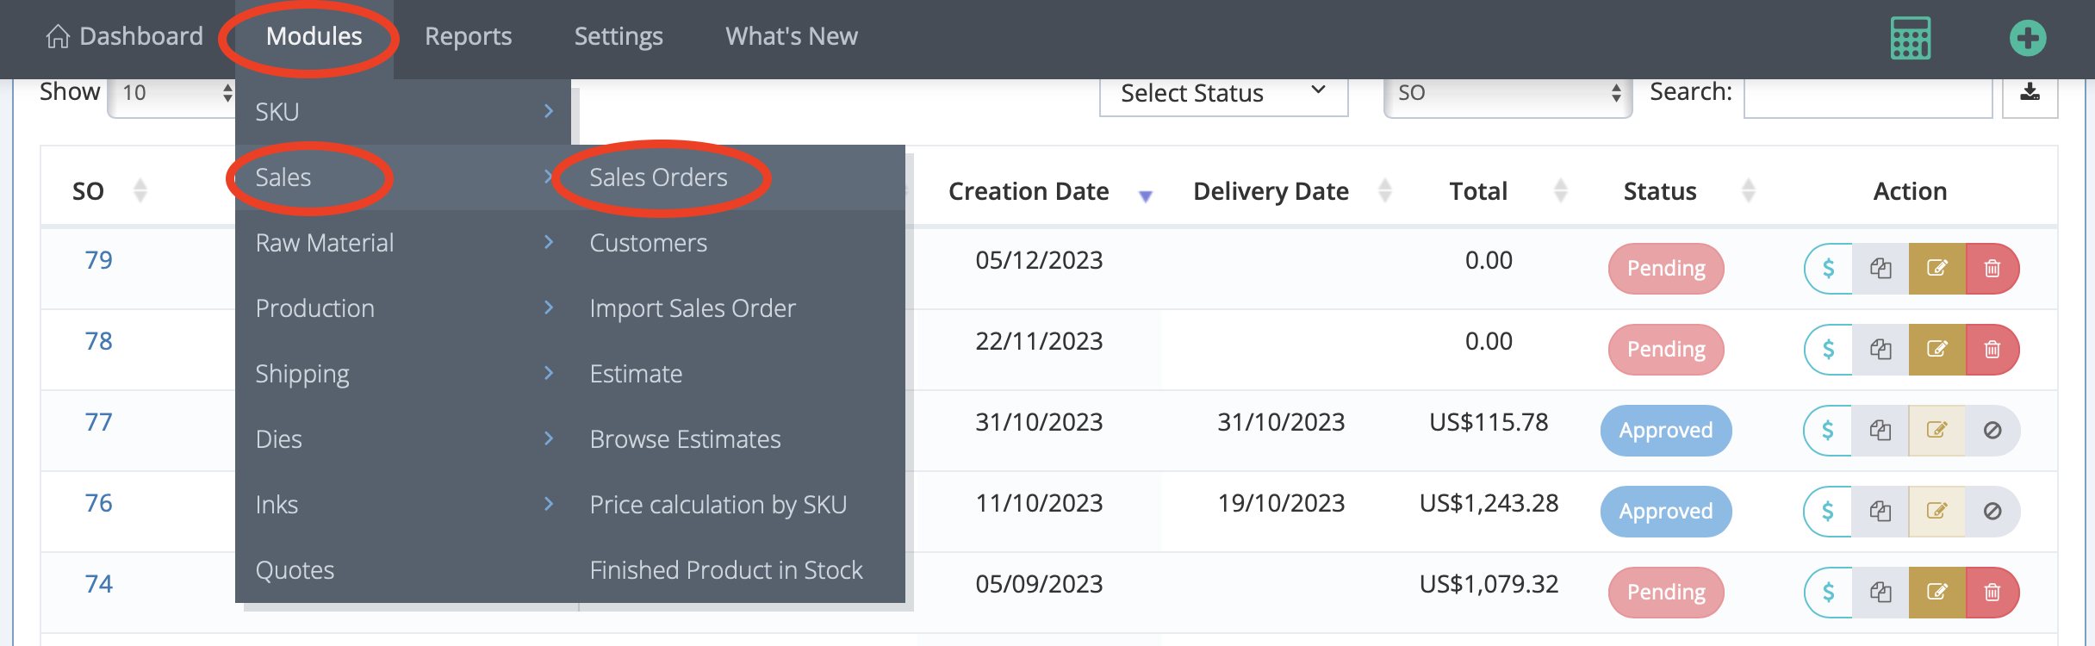This screenshot has width=2095, height=646.
Task: Click the Pending status badge on SO 78
Action: 1665,349
